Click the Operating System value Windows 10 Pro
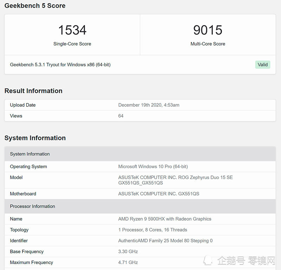The width and height of the screenshot is (281, 270). 153,167
